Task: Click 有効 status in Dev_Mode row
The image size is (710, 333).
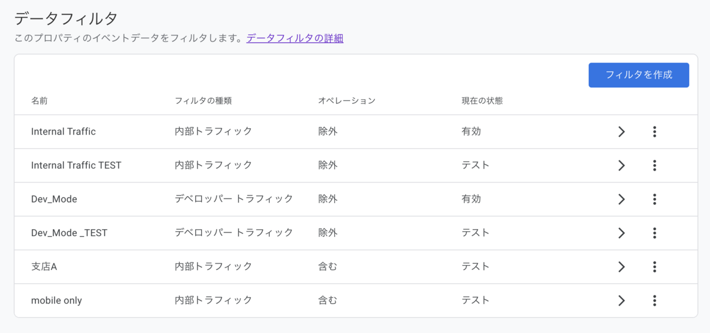Action: pos(471,199)
